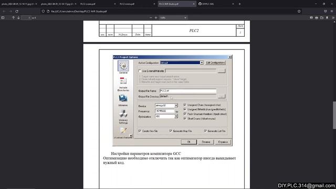
Task: Click the Edit Configurations button
Action: 215,62
